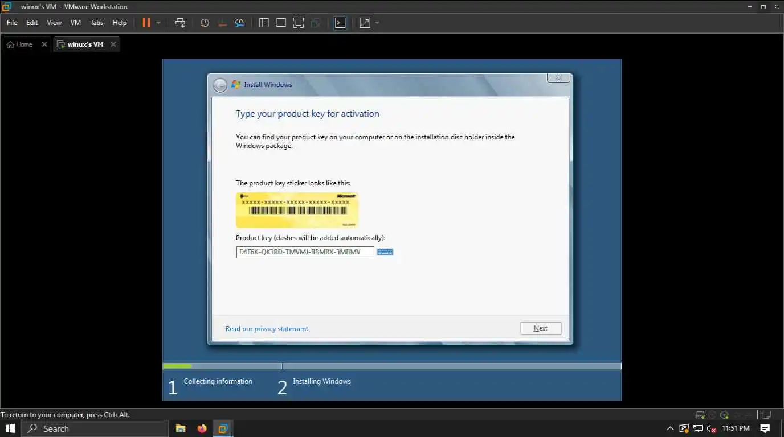
Task: Click the network tray icon
Action: click(x=697, y=428)
